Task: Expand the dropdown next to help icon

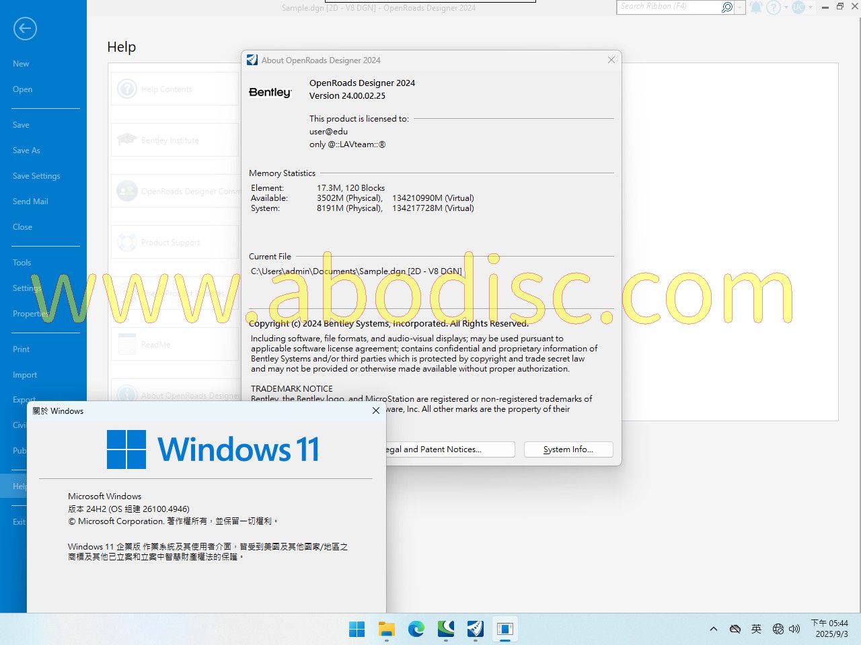Action: click(x=786, y=7)
